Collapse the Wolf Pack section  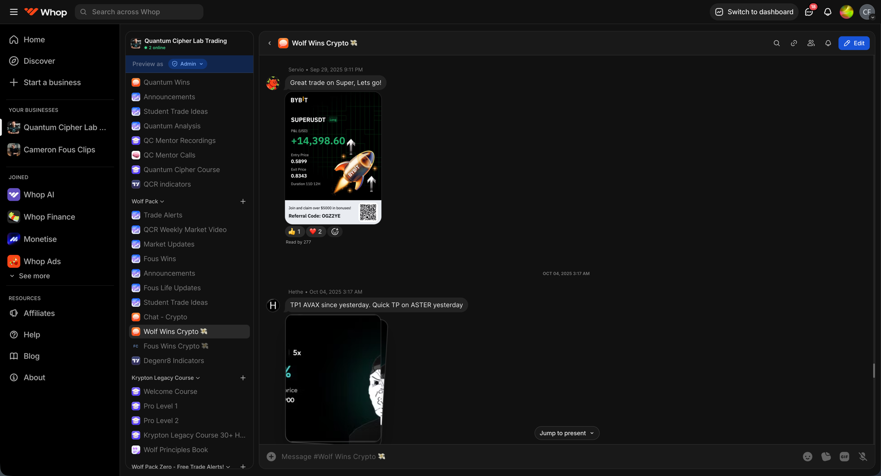pyautogui.click(x=148, y=201)
